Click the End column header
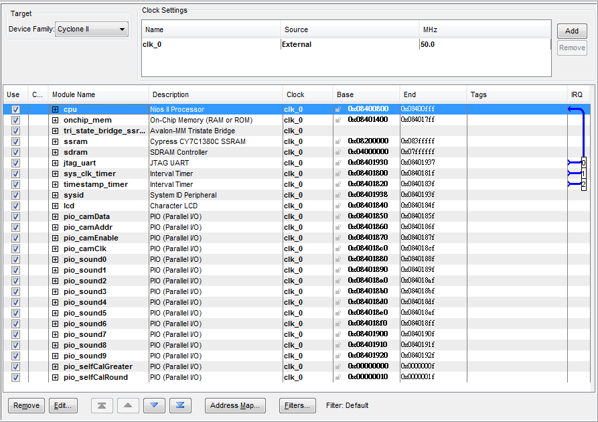The image size is (598, 422). [x=433, y=94]
